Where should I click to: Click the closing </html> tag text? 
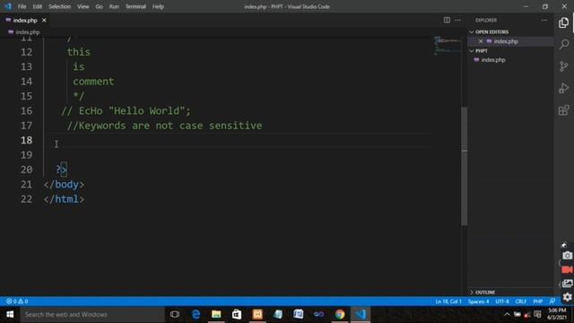[x=64, y=199]
